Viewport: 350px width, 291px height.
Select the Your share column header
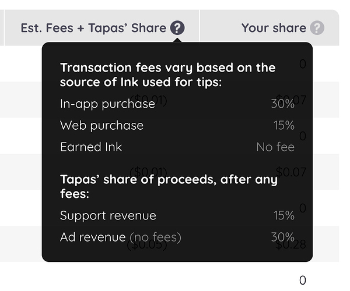[x=274, y=28]
